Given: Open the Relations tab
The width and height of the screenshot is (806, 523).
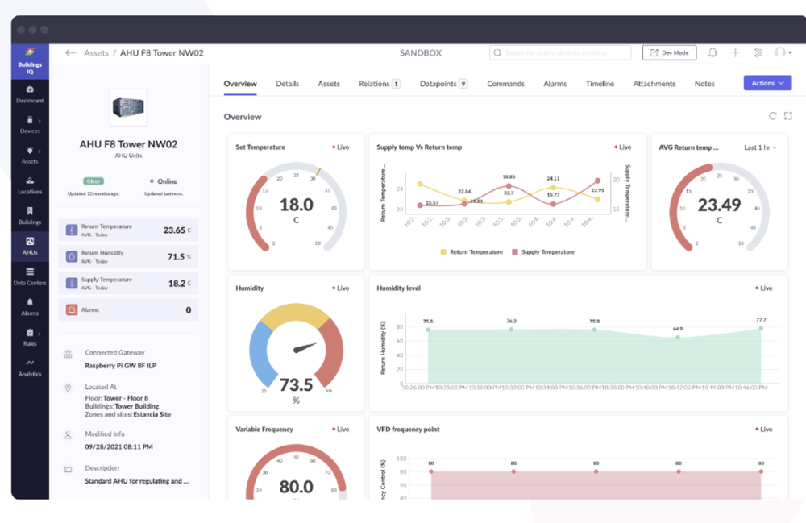Looking at the screenshot, I should pos(380,84).
